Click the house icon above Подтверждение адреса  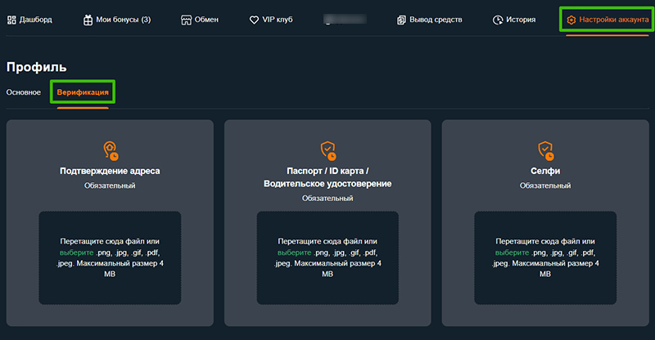pyautogui.click(x=110, y=150)
